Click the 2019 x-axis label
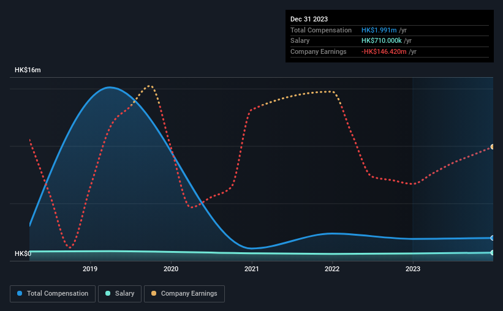 (90, 269)
